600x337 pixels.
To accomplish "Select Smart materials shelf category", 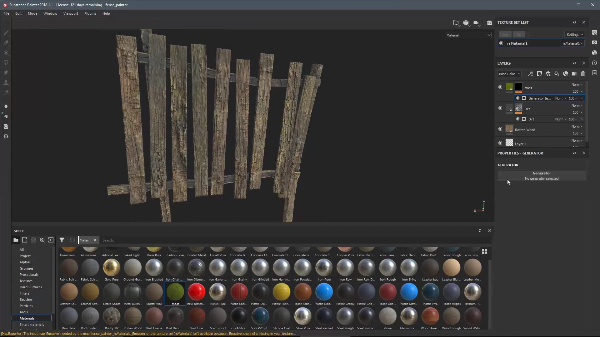I will (x=32, y=325).
